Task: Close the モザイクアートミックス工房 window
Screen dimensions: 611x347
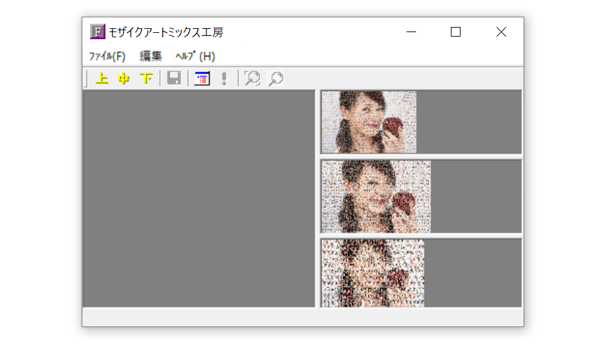Action: point(501,32)
